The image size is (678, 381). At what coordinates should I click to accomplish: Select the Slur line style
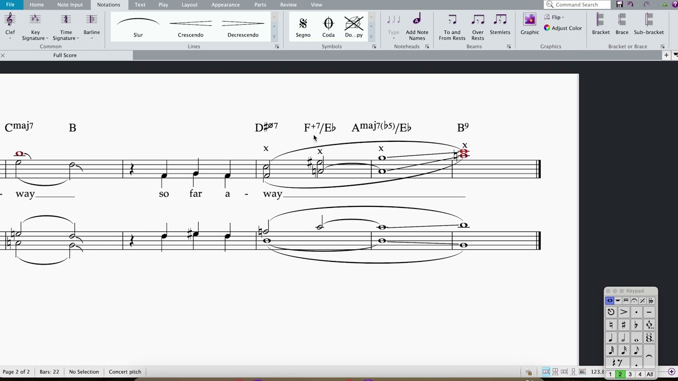(138, 26)
